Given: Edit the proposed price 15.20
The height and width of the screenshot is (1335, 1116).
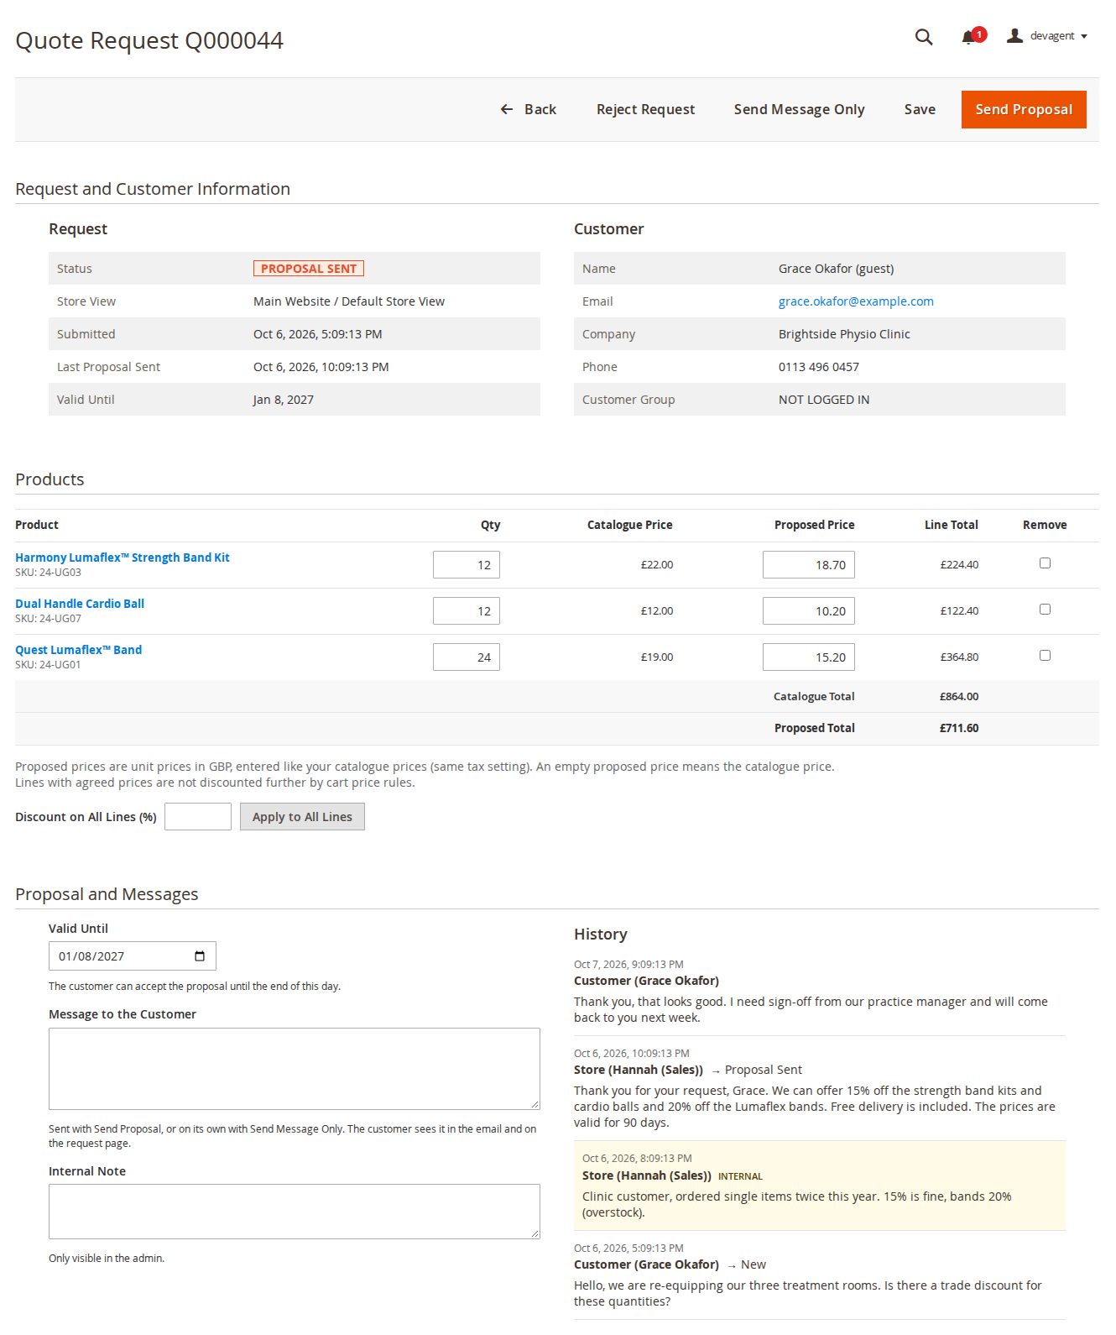Looking at the screenshot, I should tap(809, 657).
